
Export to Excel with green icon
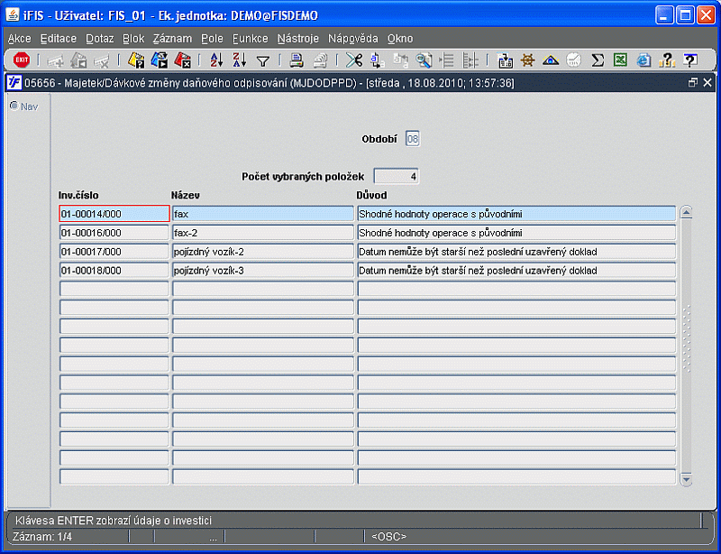coord(620,60)
